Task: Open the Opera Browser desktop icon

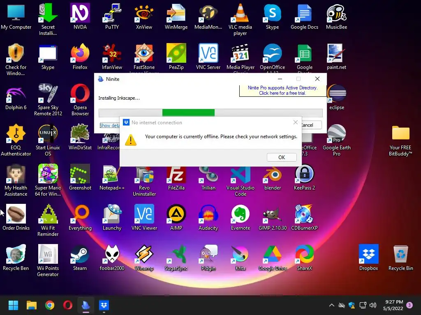Action: pyautogui.click(x=80, y=100)
